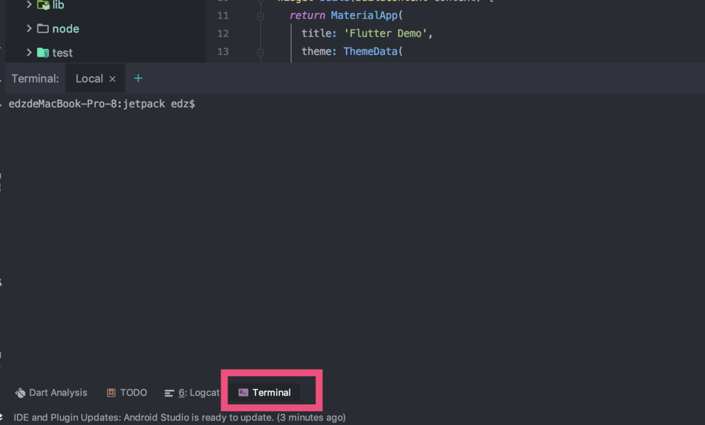Image resolution: width=705 pixels, height=425 pixels.
Task: Click the IDE and Plugin Updates status message
Action: pyautogui.click(x=180, y=418)
